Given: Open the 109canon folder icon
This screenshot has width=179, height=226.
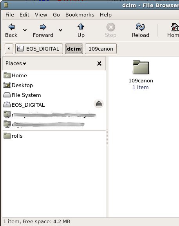Looking at the screenshot, I should (x=141, y=67).
